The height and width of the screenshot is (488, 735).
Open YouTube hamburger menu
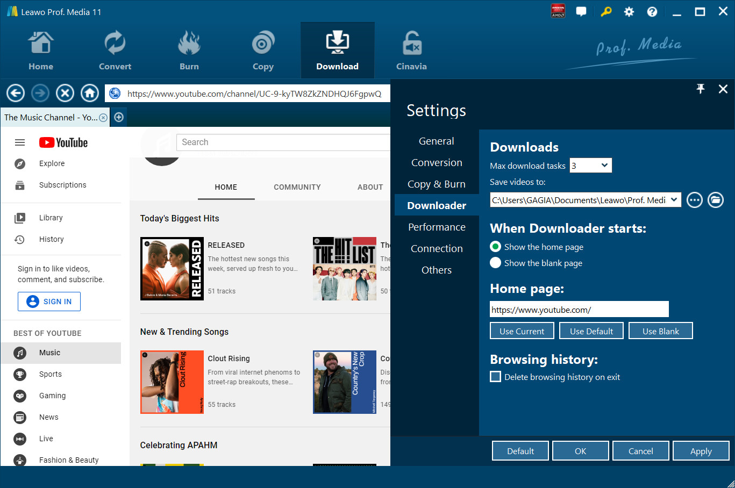click(20, 142)
